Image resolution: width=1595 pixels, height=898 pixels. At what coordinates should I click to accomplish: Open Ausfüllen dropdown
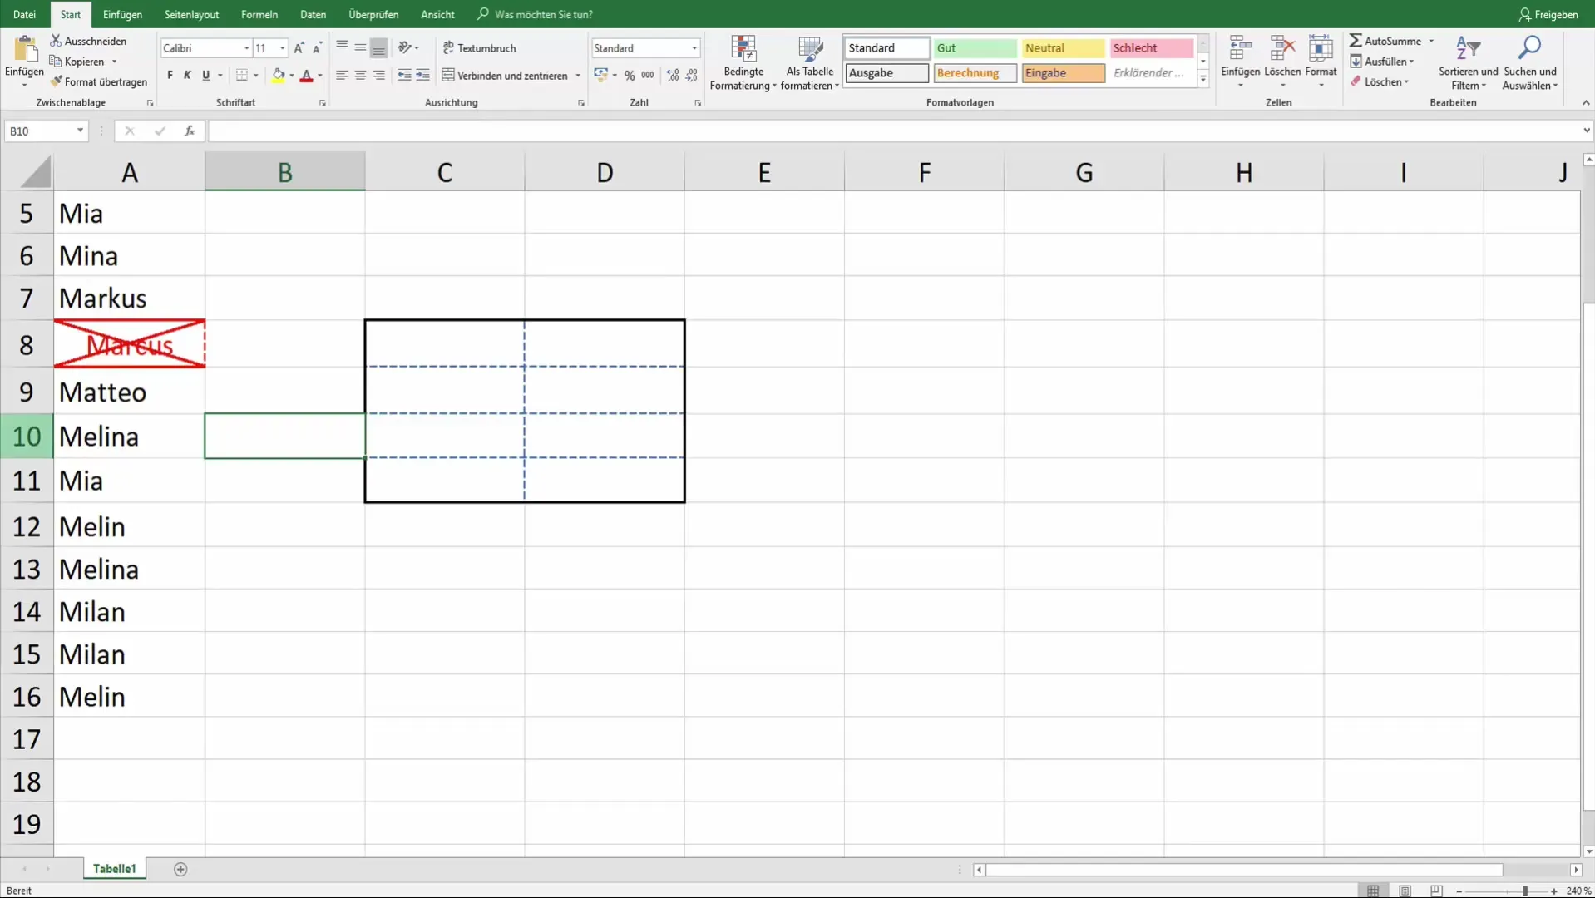point(1383,62)
